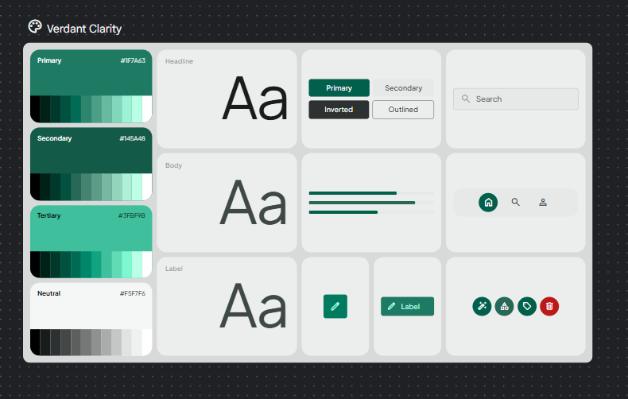Select the shapes round icon button
Viewport: 628px width, 399px height.
point(504,306)
